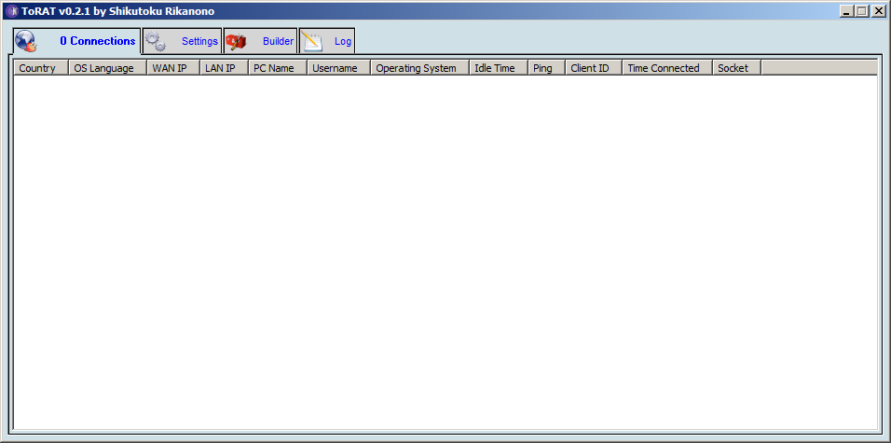Click the Time Connected column header
The height and width of the screenshot is (443, 891).
666,68
